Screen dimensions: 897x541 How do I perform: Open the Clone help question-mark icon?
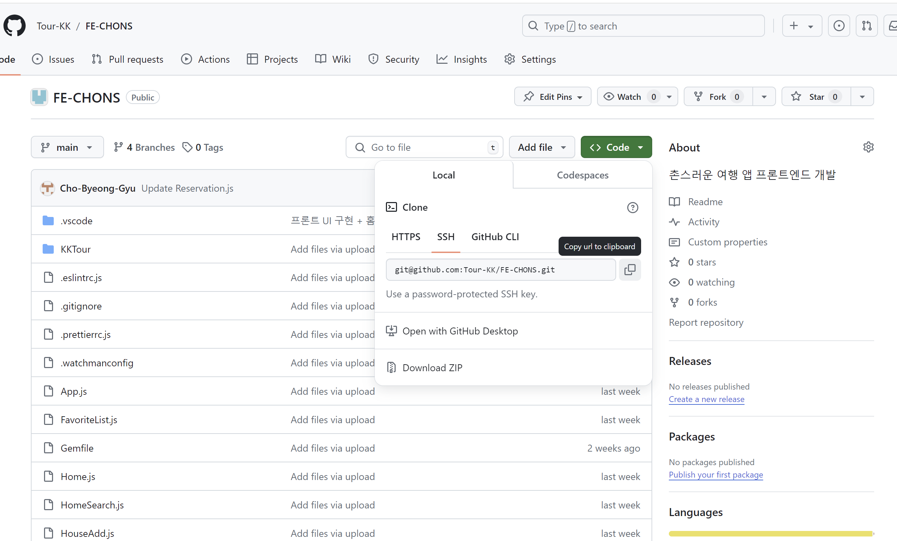point(632,207)
